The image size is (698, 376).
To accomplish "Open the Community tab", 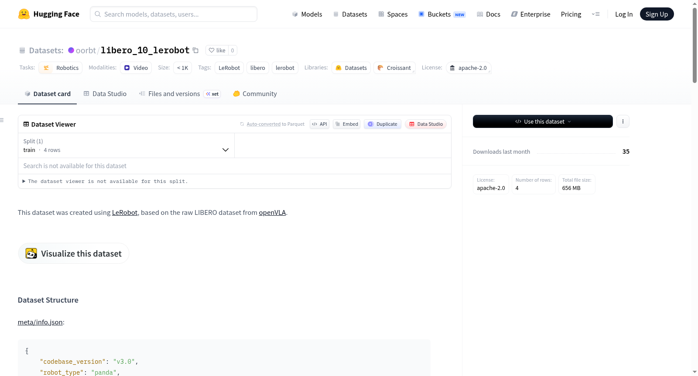I will pyautogui.click(x=255, y=93).
